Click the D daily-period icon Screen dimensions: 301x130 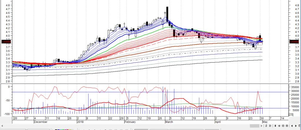tap(270, 126)
